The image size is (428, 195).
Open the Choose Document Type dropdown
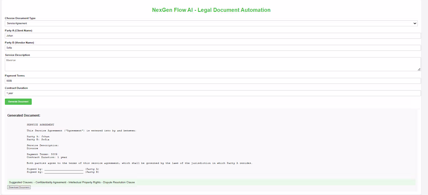(211, 23)
